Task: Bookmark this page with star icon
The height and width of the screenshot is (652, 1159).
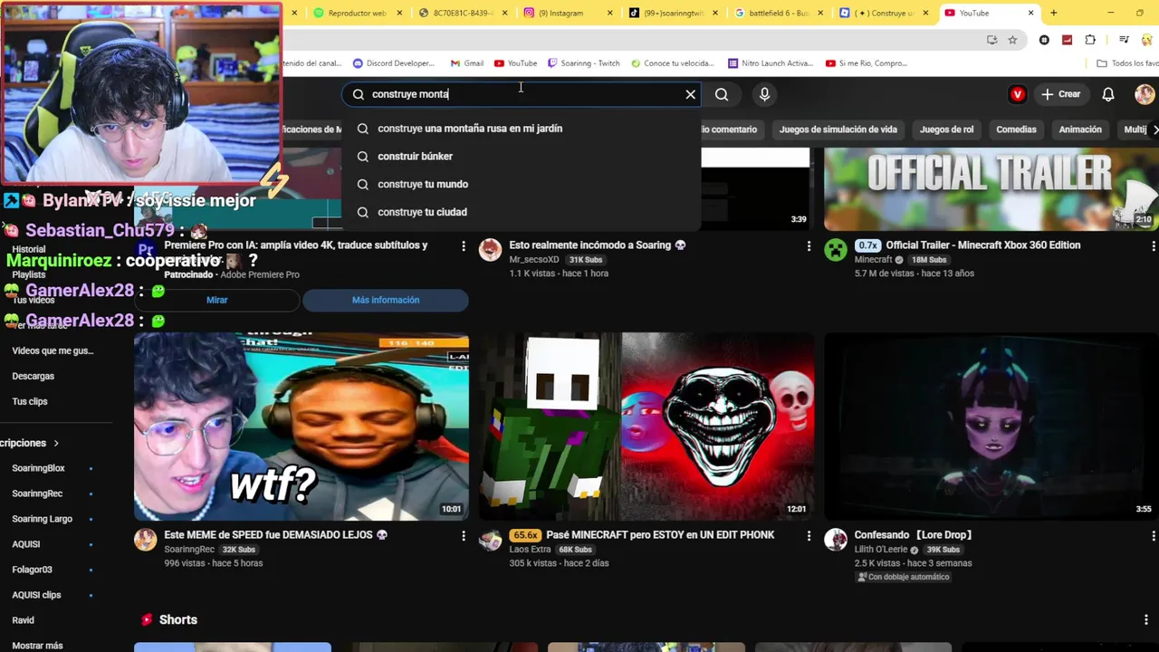Action: click(1012, 40)
